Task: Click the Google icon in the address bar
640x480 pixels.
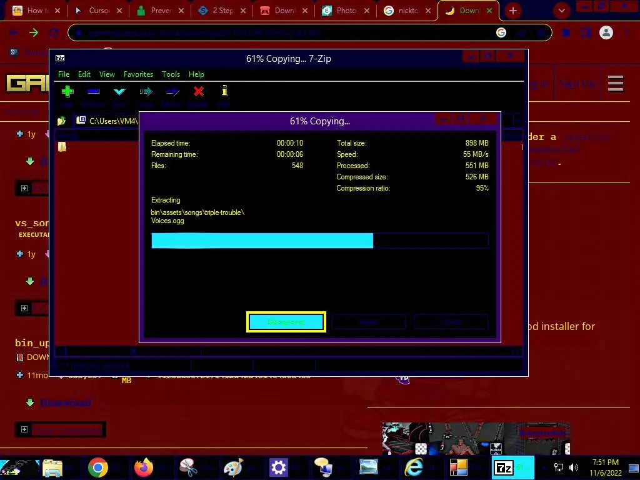Action: point(501,32)
